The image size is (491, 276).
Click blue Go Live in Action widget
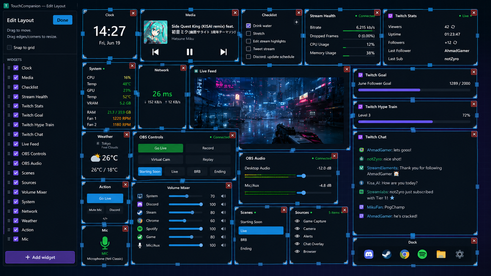click(x=105, y=198)
